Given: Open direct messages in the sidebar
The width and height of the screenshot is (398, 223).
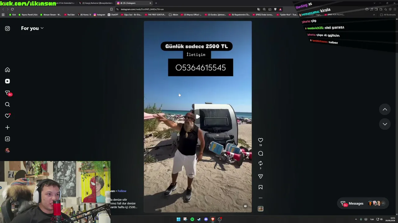Looking at the screenshot, I should click(x=8, y=93).
